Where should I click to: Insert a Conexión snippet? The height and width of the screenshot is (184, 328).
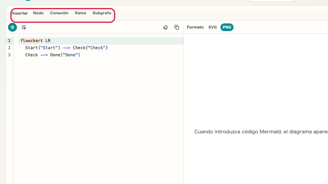[x=59, y=13]
